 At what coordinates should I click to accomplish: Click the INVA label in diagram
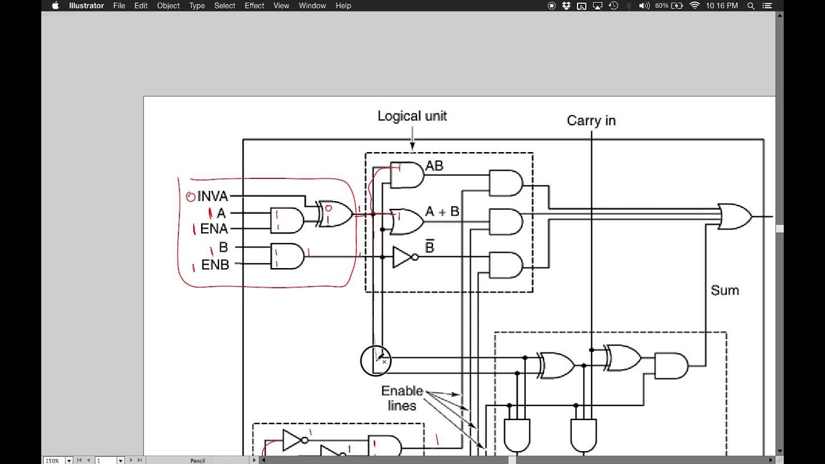213,196
